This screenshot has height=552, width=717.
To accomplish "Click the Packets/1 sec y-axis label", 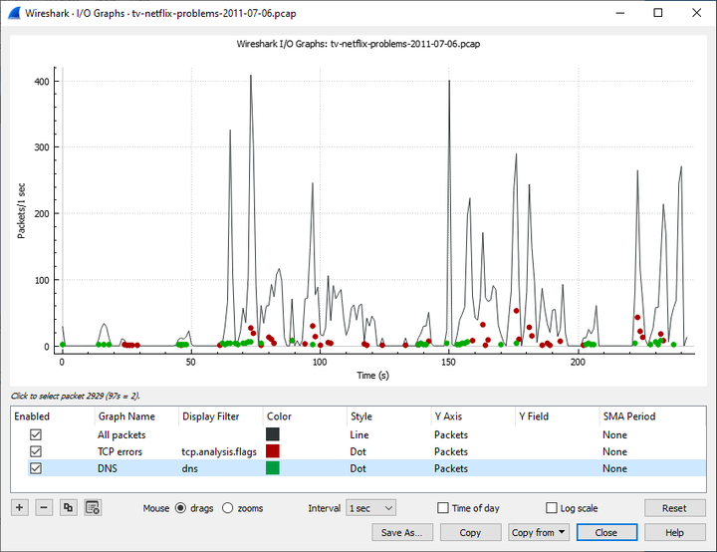I will [x=21, y=211].
